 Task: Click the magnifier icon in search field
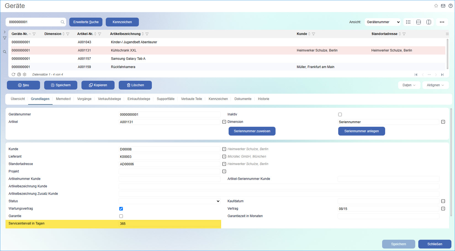click(x=63, y=22)
